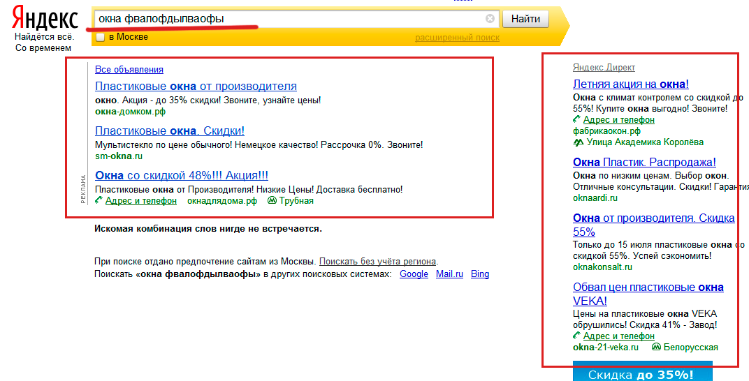Click the vertical Реклама label

point(83,189)
